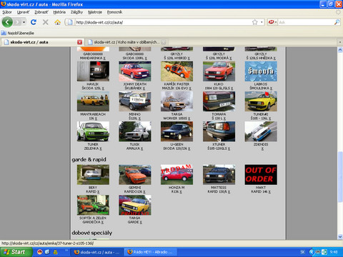The height and width of the screenshot is (257, 343).
Task: Open the back/forward history dropdown arrow
Action: pos(24,22)
